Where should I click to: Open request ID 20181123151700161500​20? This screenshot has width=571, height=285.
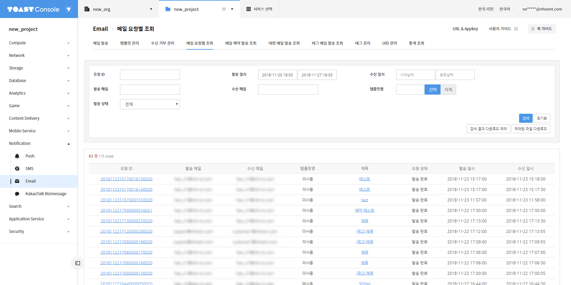126,179
